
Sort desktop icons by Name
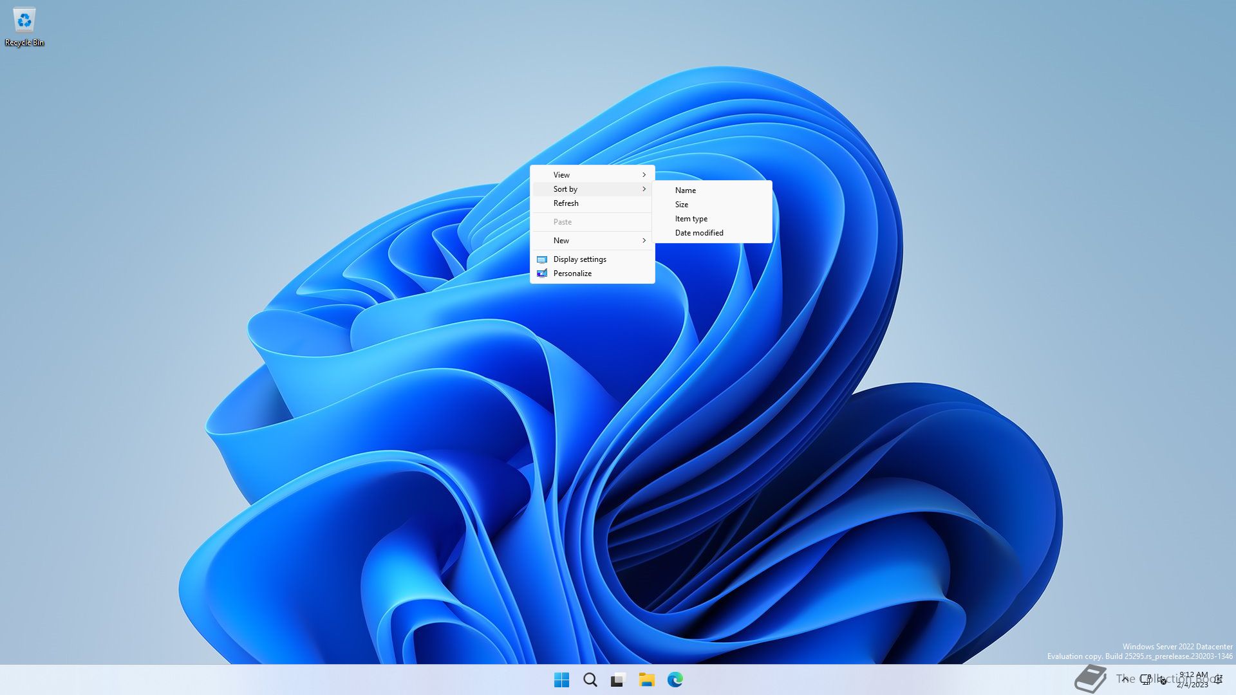point(686,190)
